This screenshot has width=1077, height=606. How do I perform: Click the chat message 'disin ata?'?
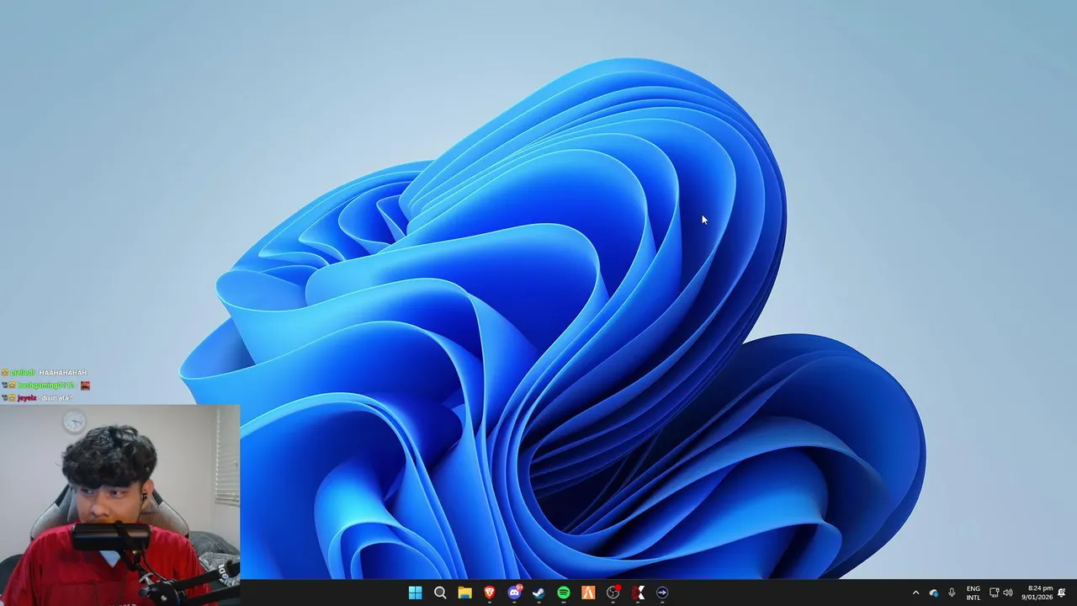[x=56, y=397]
